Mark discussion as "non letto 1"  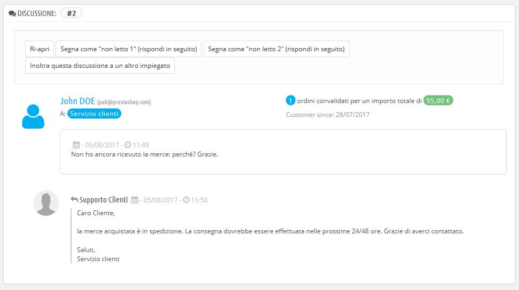[x=128, y=49]
